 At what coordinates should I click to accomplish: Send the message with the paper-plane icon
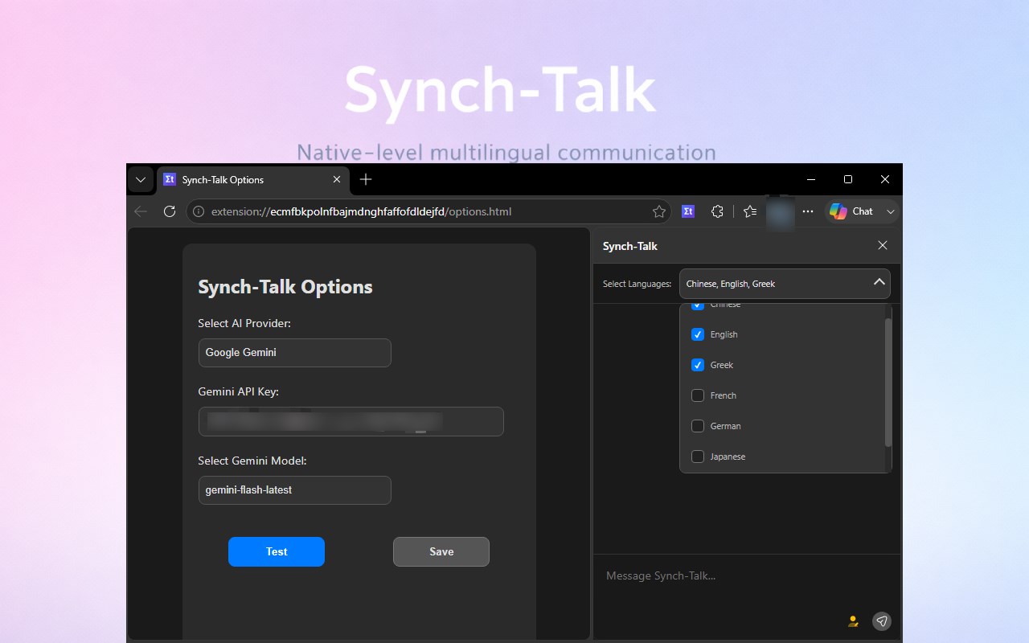pyautogui.click(x=882, y=621)
